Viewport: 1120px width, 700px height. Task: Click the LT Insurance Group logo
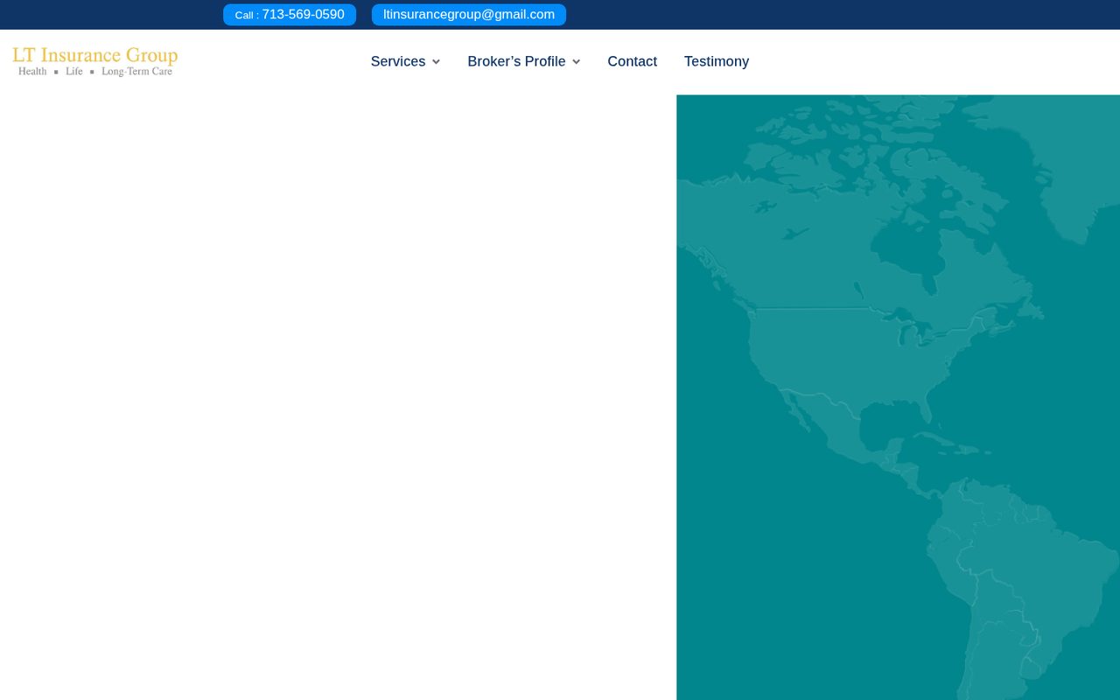click(x=94, y=61)
